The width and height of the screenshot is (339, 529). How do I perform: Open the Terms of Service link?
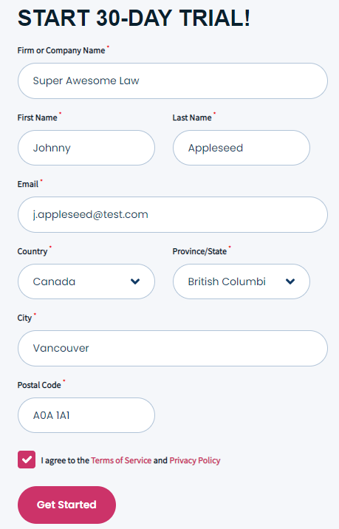click(x=121, y=460)
